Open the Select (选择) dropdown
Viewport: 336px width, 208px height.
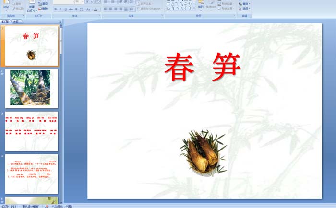coord(244,9)
